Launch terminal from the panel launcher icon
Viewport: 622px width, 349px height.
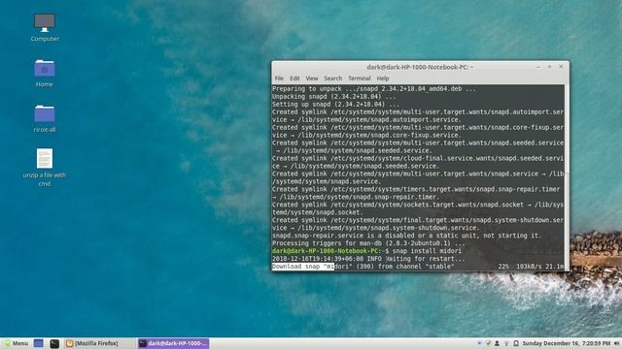coord(54,343)
